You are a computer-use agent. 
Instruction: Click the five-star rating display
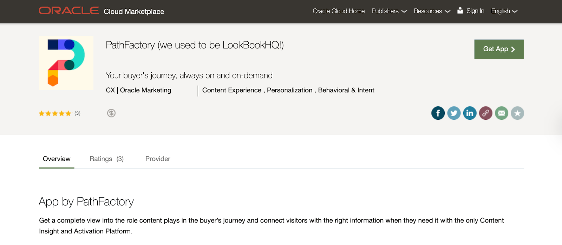click(x=55, y=113)
